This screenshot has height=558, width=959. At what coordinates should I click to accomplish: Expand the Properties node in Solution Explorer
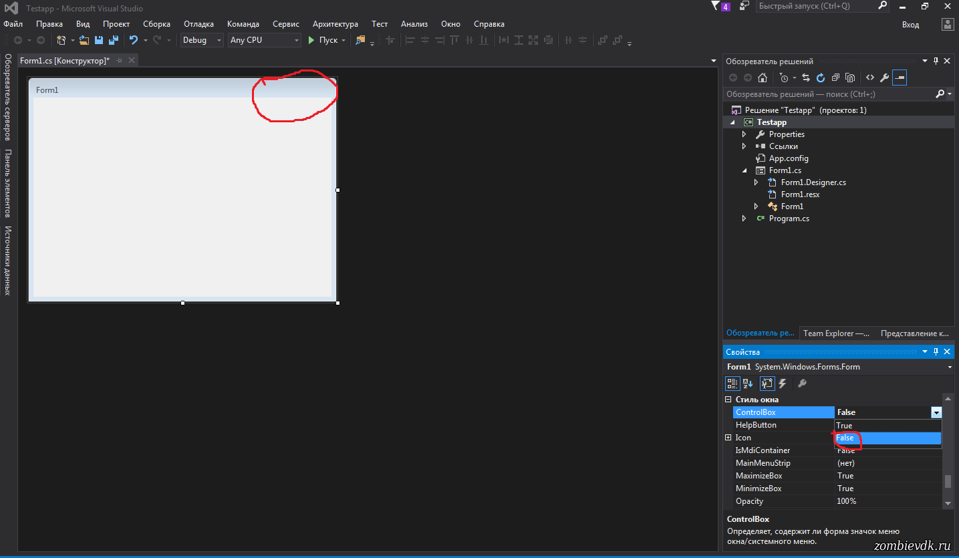[x=744, y=134]
